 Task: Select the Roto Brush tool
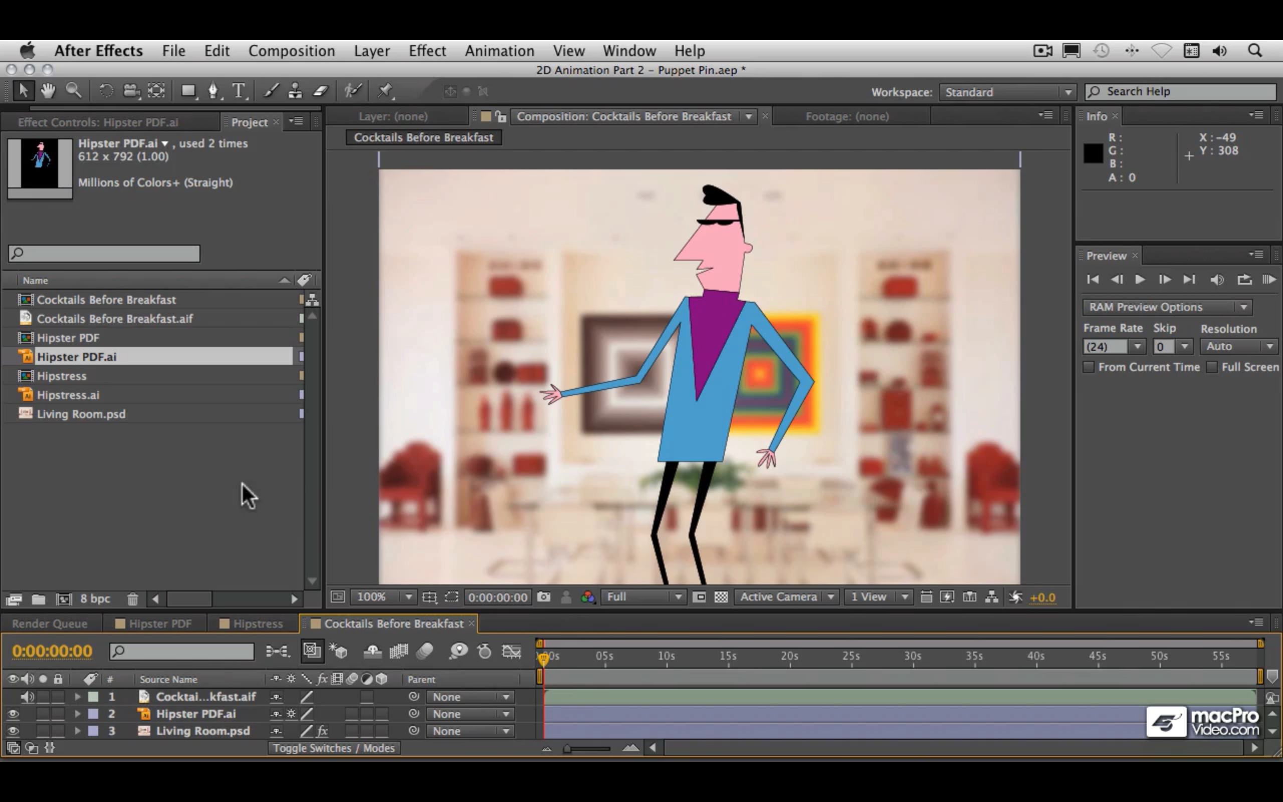352,91
